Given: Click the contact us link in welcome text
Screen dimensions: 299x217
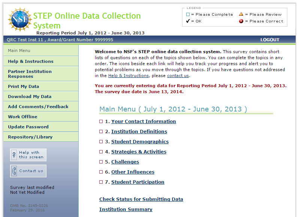Looking at the screenshot, I should coord(178,76).
